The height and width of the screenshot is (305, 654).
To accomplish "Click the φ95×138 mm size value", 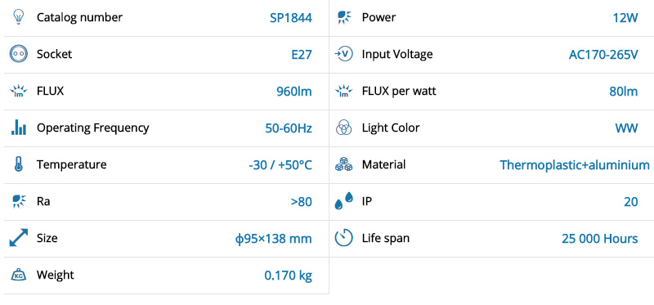I will tap(273, 239).
